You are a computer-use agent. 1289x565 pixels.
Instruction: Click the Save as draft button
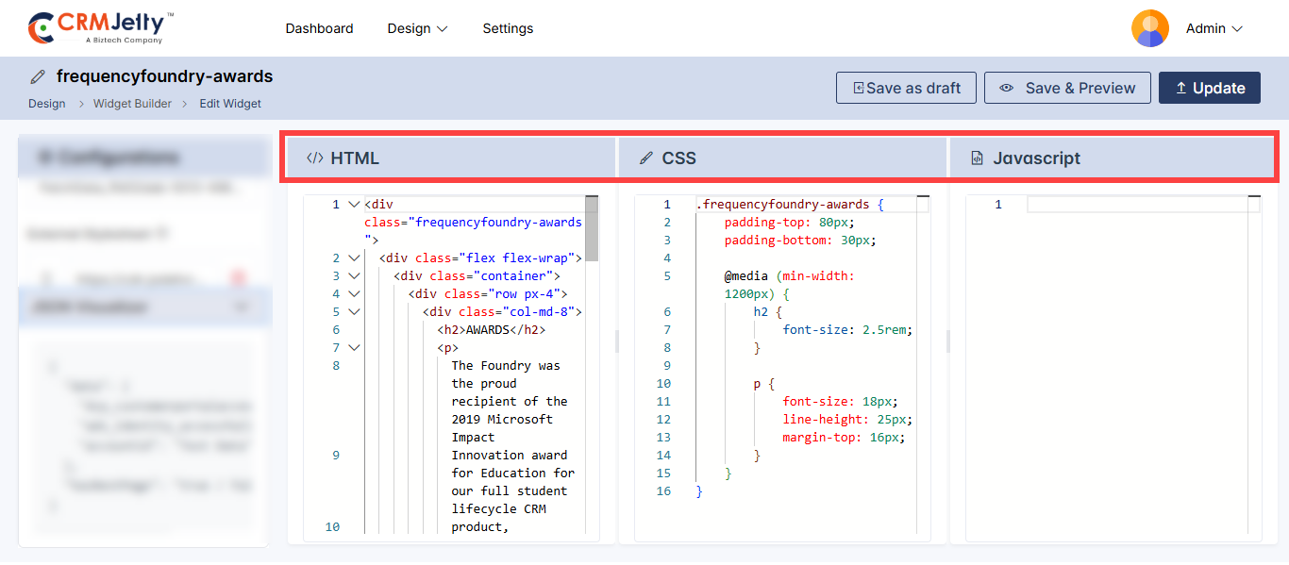906,88
